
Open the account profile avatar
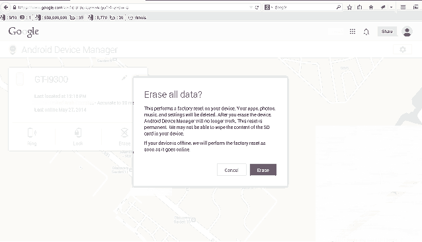click(x=407, y=32)
